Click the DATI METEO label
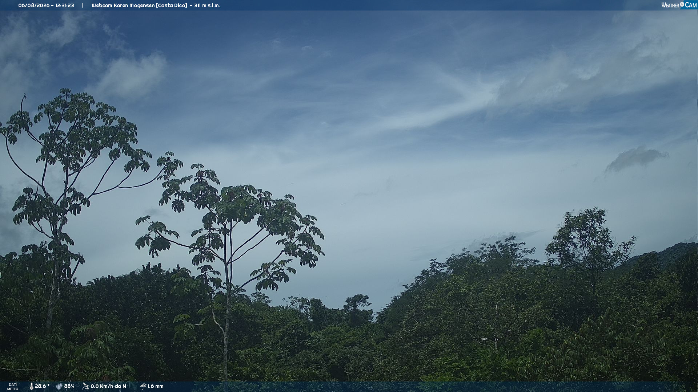The height and width of the screenshot is (392, 698). tap(13, 387)
